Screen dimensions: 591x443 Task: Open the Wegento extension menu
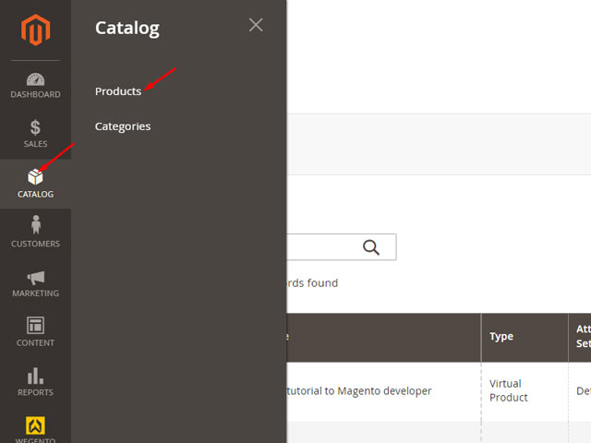click(x=35, y=428)
